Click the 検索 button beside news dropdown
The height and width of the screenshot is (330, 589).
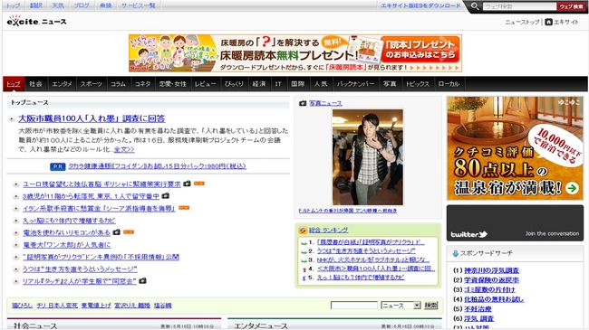click(430, 306)
